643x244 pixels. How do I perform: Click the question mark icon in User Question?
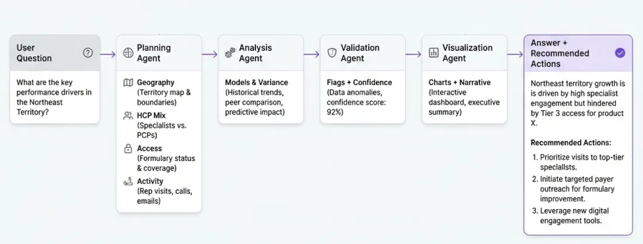[88, 53]
